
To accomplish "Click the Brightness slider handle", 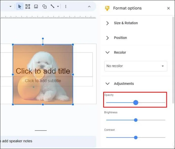I will [x=136, y=120].
